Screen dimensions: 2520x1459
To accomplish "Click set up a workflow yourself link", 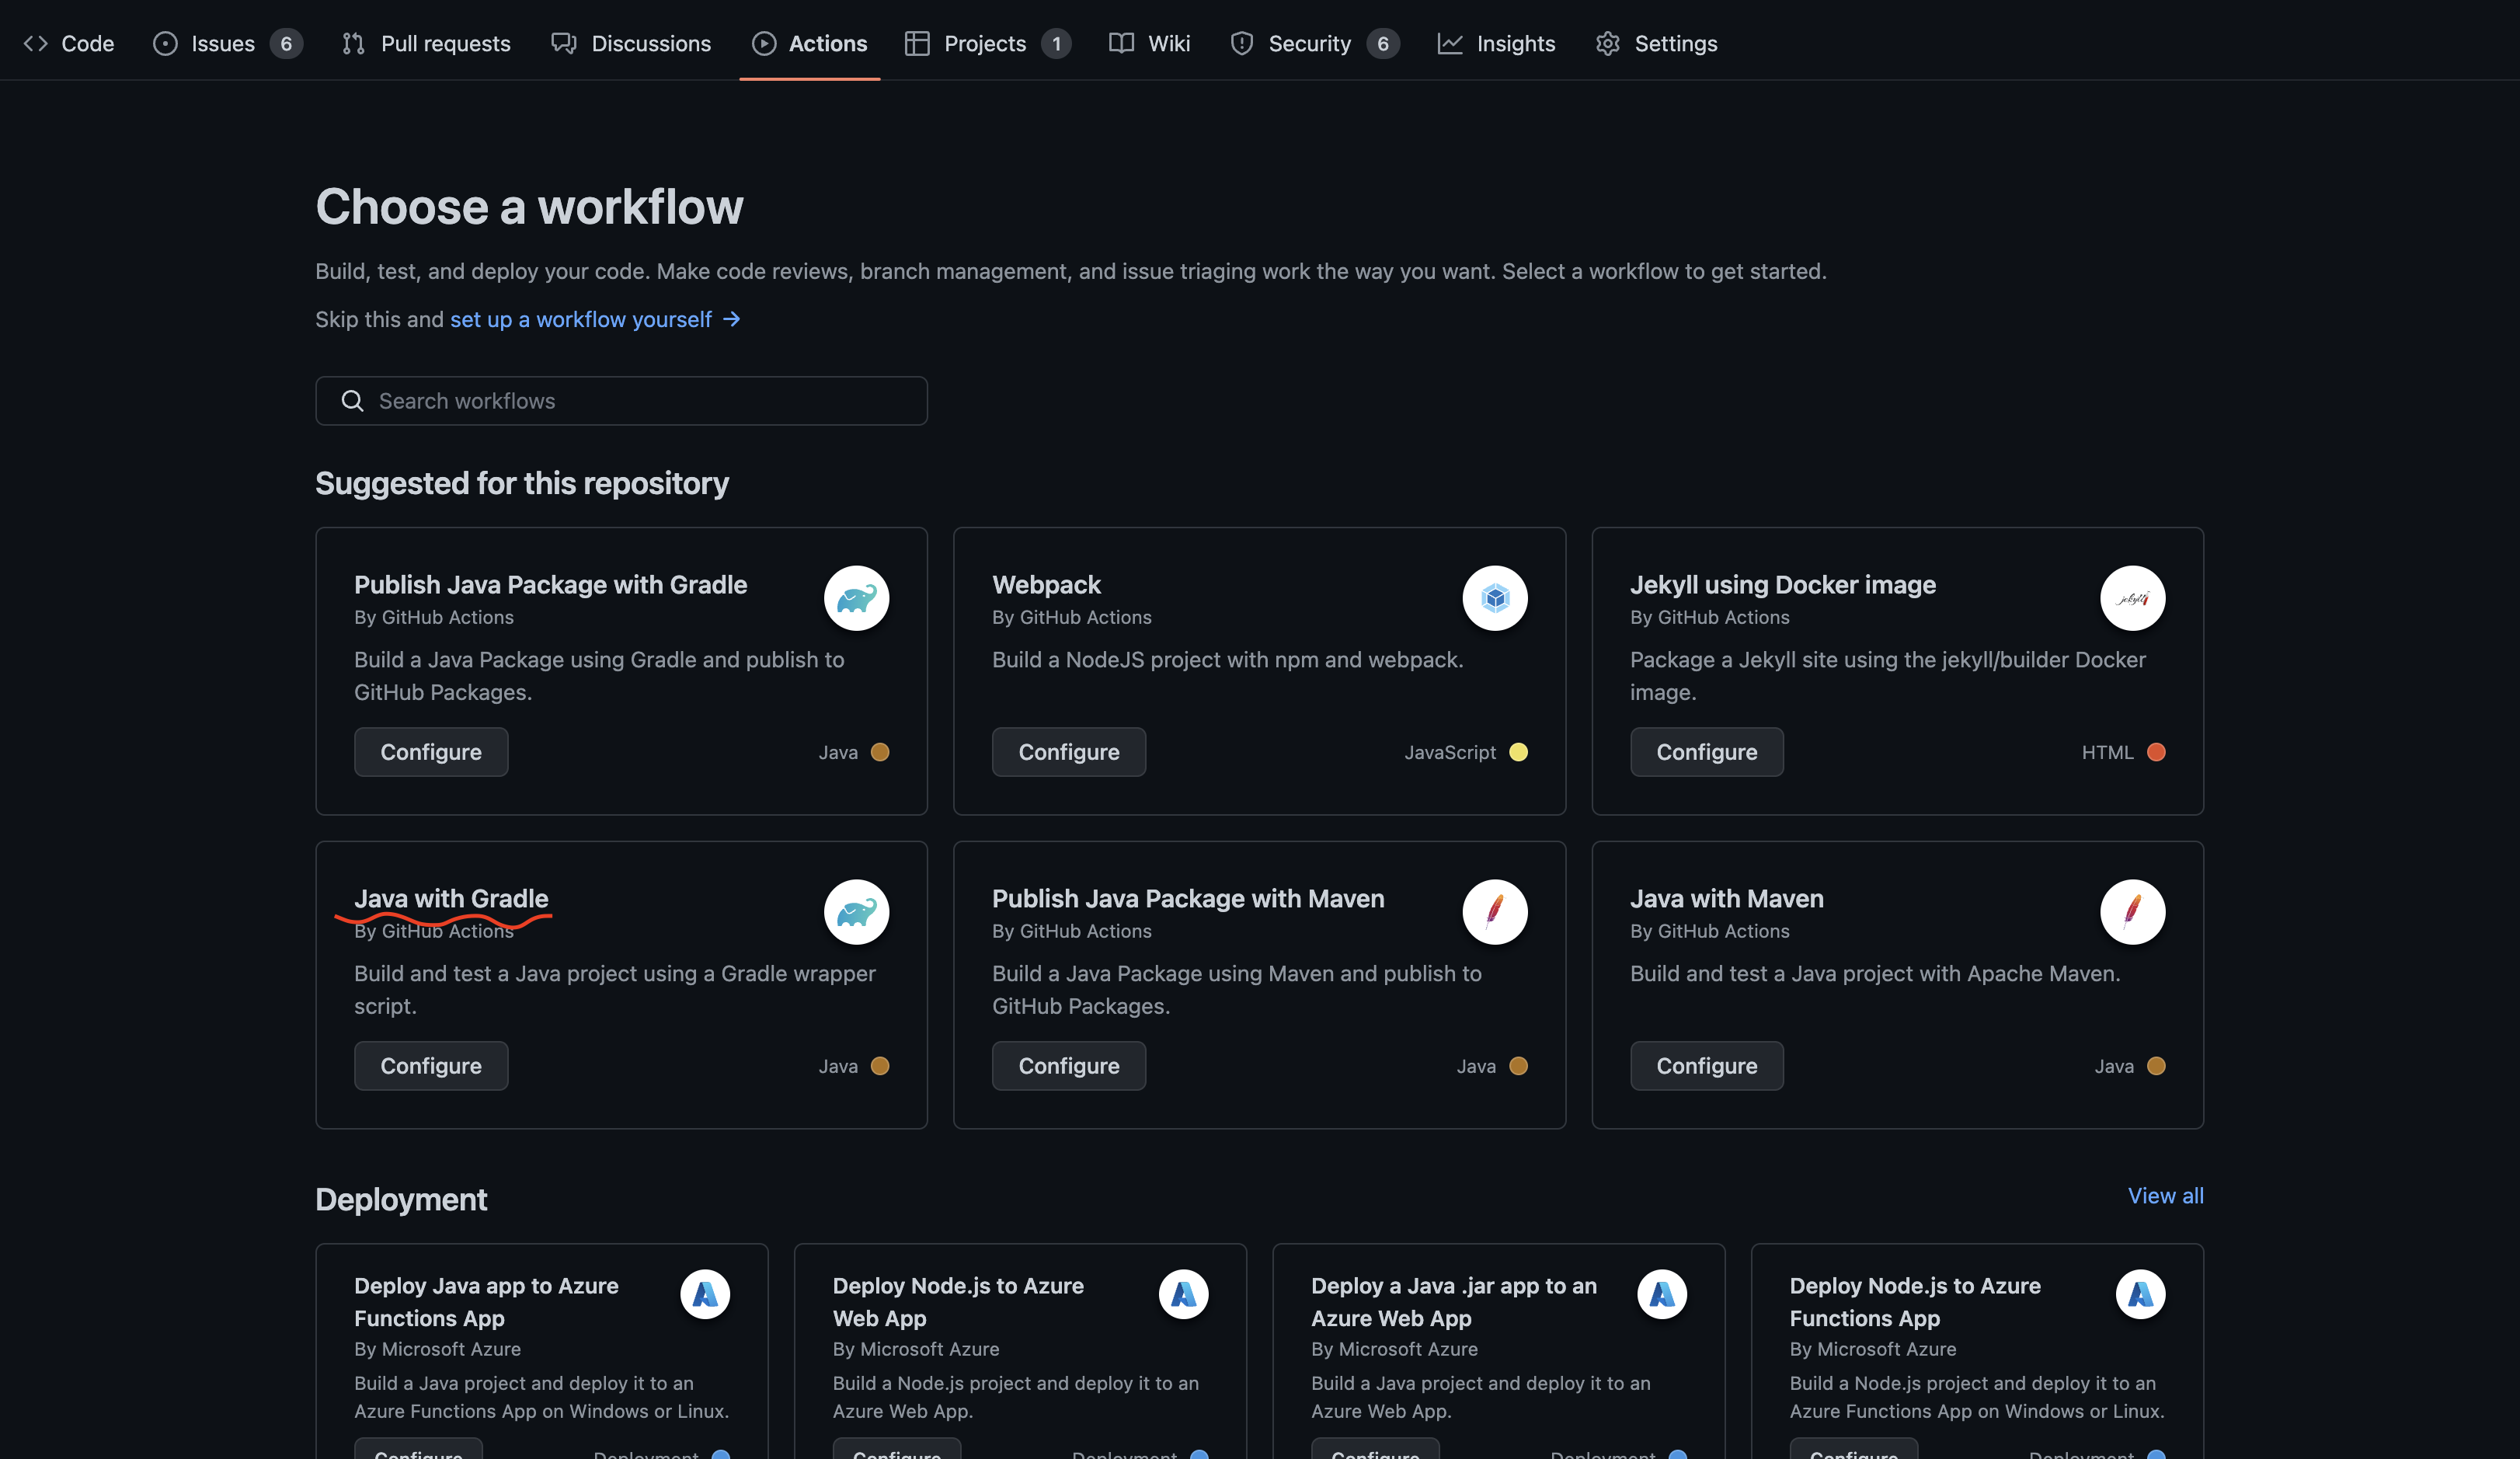I will click(x=581, y=319).
